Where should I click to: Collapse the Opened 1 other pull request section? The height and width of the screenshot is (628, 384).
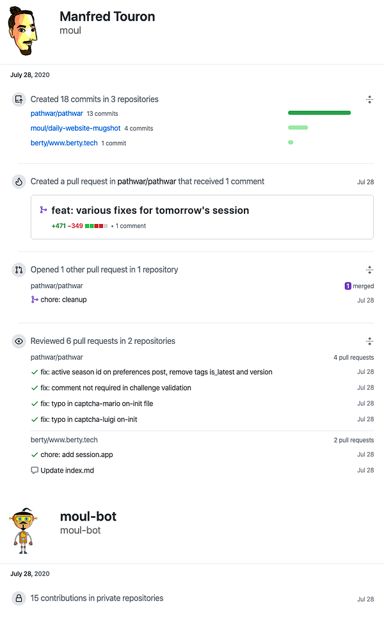[369, 270]
